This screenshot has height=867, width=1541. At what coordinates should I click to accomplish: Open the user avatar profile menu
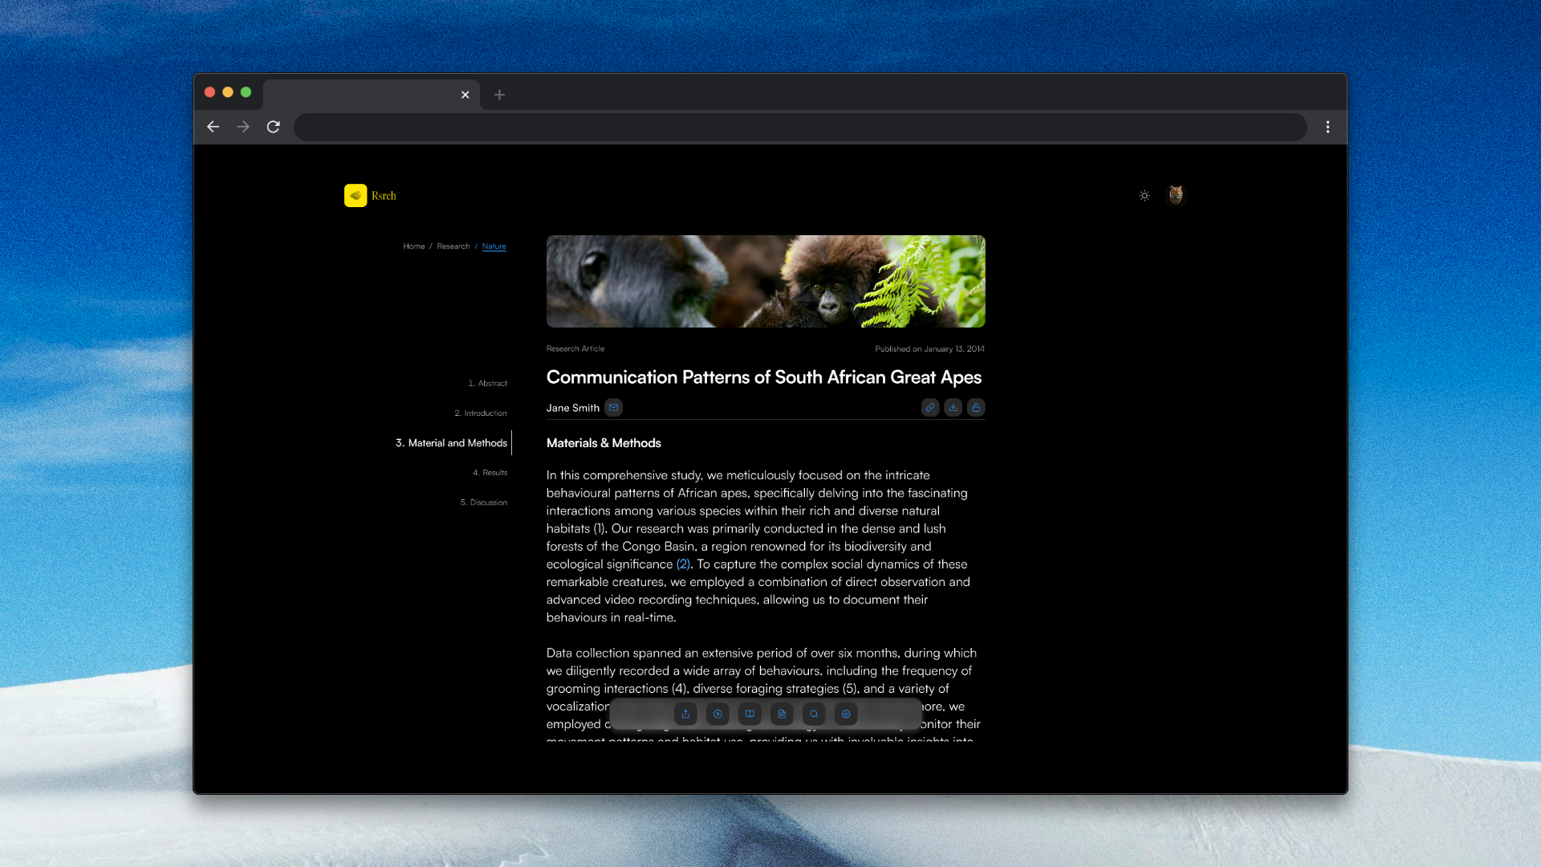point(1176,195)
